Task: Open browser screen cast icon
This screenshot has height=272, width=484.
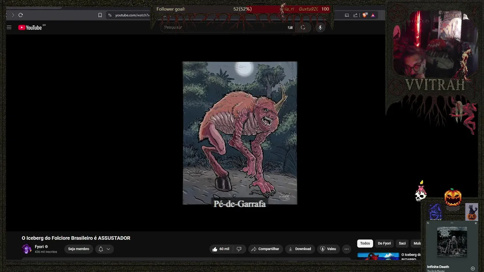Action: (x=347, y=15)
